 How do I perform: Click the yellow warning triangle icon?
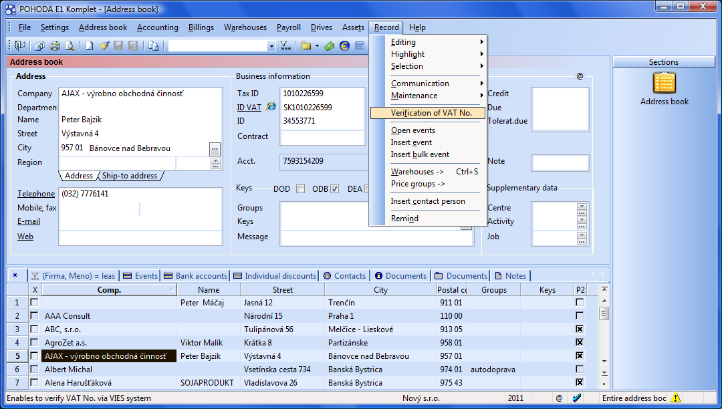pyautogui.click(x=675, y=398)
